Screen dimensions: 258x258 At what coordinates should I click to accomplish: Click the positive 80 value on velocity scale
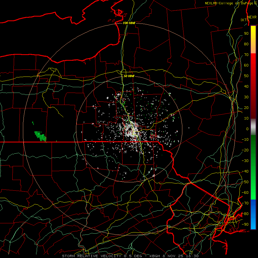tap(246, 44)
